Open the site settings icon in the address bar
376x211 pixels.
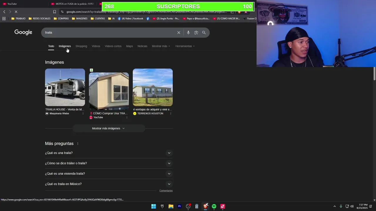point(62,12)
